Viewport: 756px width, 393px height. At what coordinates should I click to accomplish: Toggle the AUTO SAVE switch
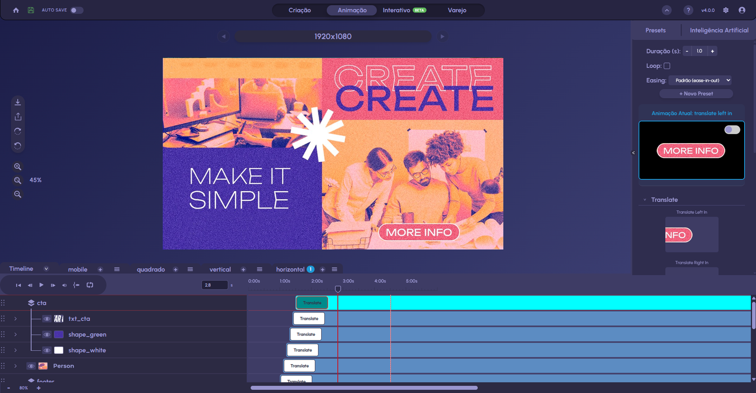(x=77, y=10)
